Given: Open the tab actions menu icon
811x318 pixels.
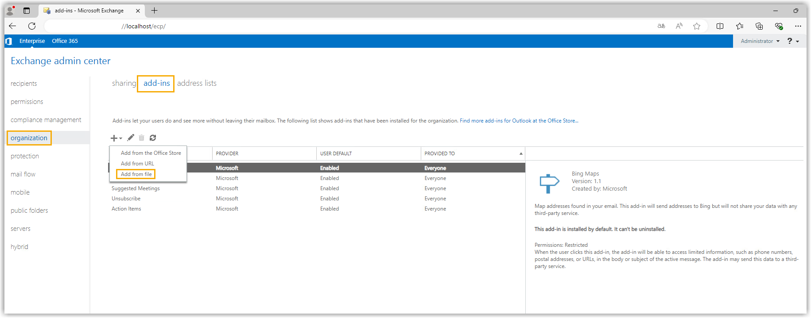Looking at the screenshot, I should (x=27, y=11).
